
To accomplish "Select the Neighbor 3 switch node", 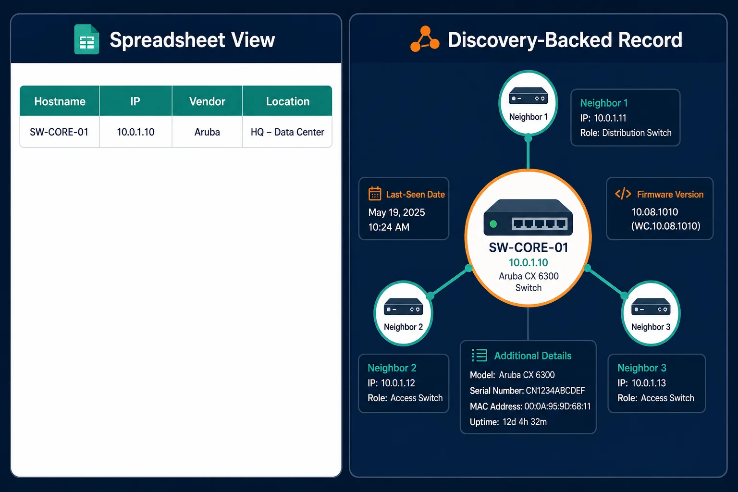I will pos(651,313).
